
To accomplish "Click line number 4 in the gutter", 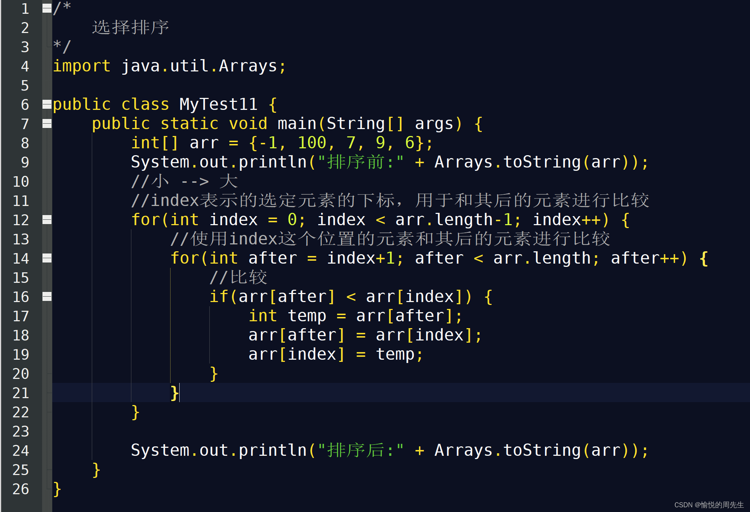I will 25,66.
